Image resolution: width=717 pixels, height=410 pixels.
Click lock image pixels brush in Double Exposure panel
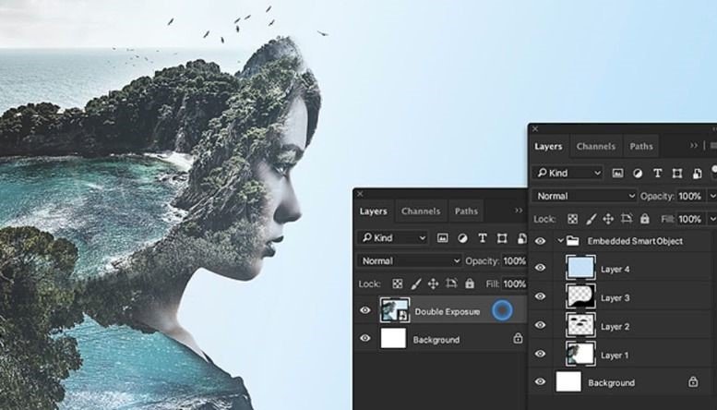416,284
